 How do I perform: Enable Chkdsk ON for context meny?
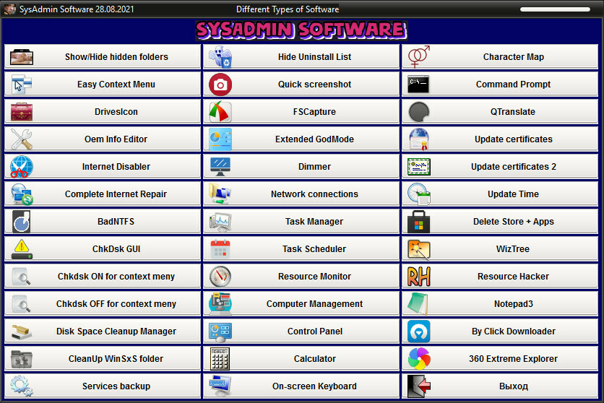click(x=103, y=277)
